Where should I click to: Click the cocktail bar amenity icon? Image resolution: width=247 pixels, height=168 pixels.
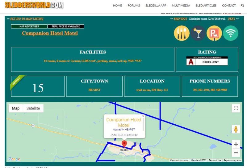coord(198,33)
